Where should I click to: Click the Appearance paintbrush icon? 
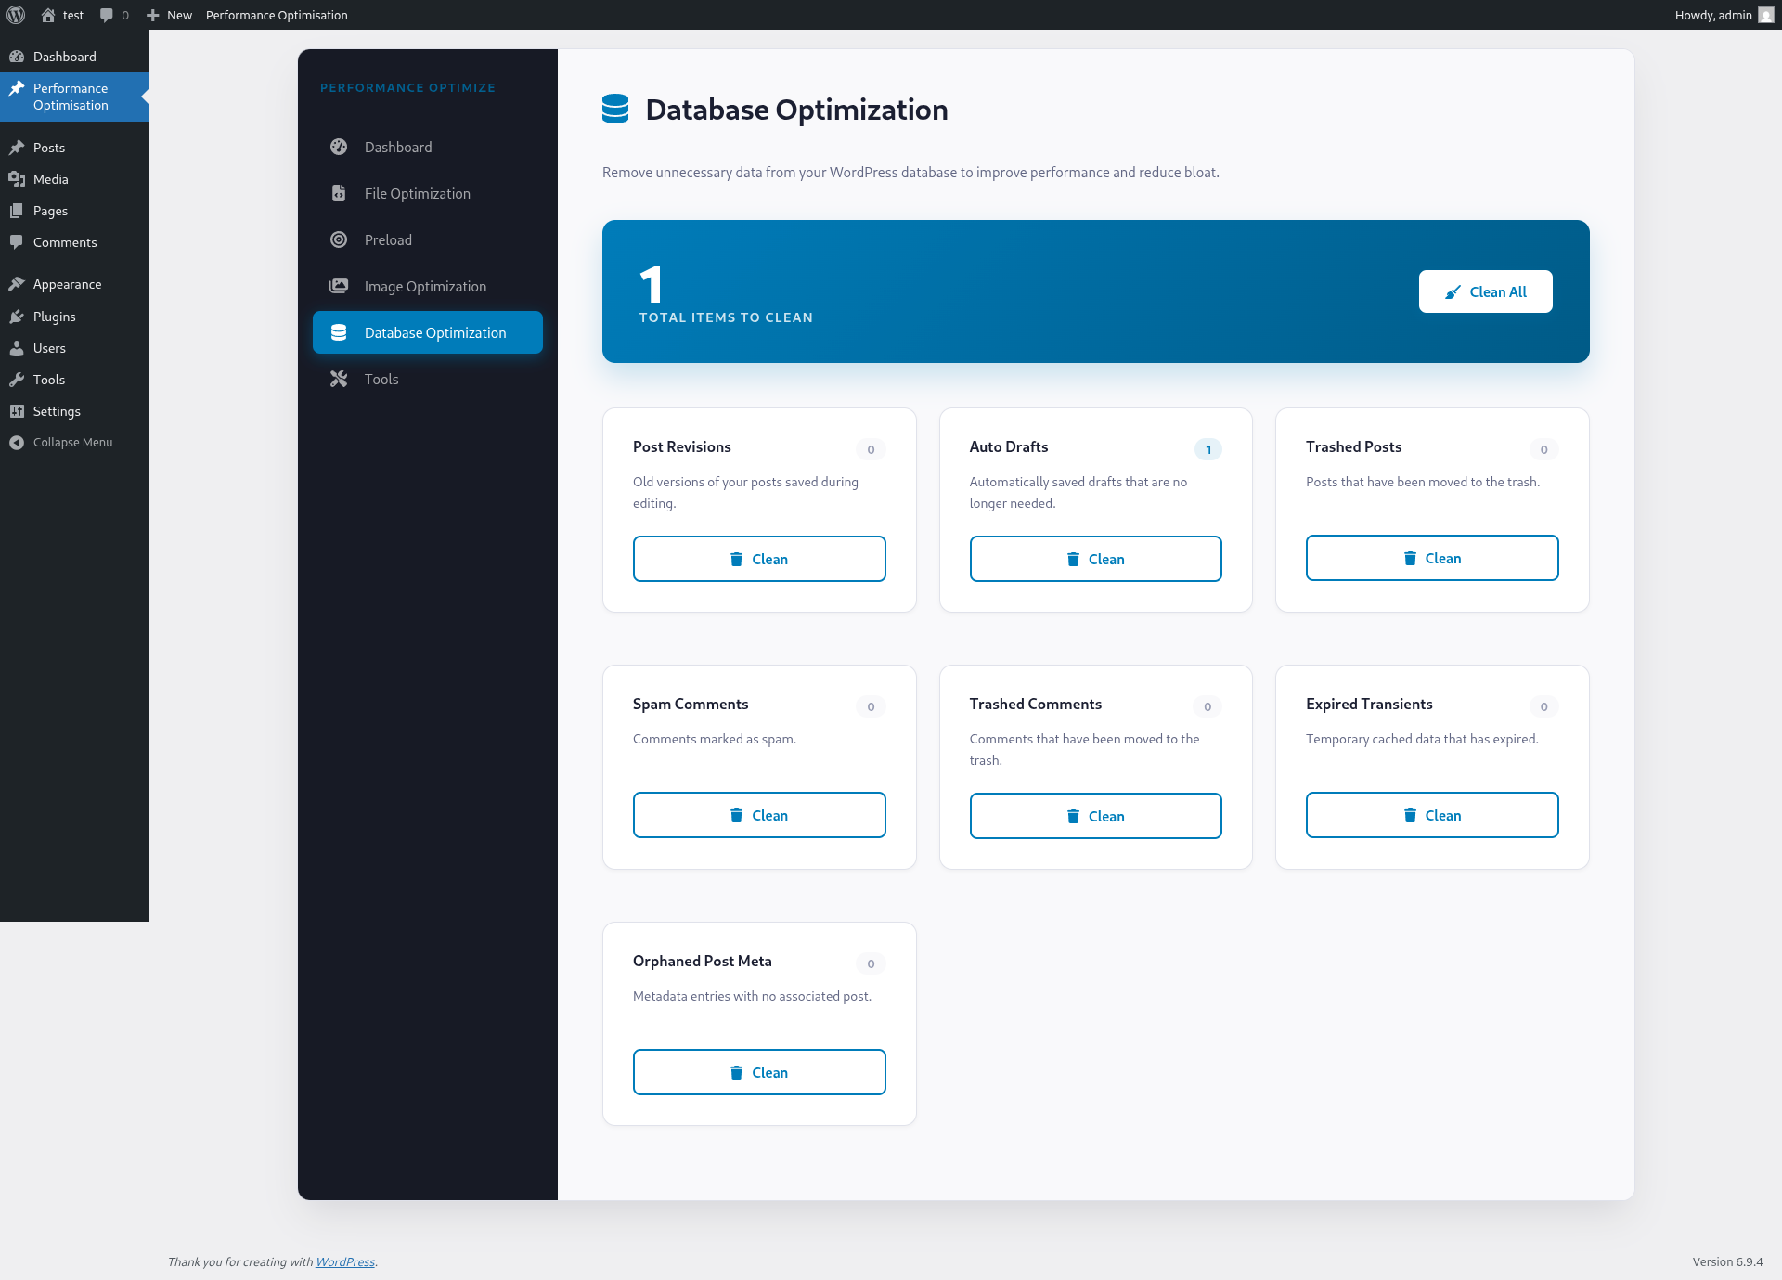[19, 284]
